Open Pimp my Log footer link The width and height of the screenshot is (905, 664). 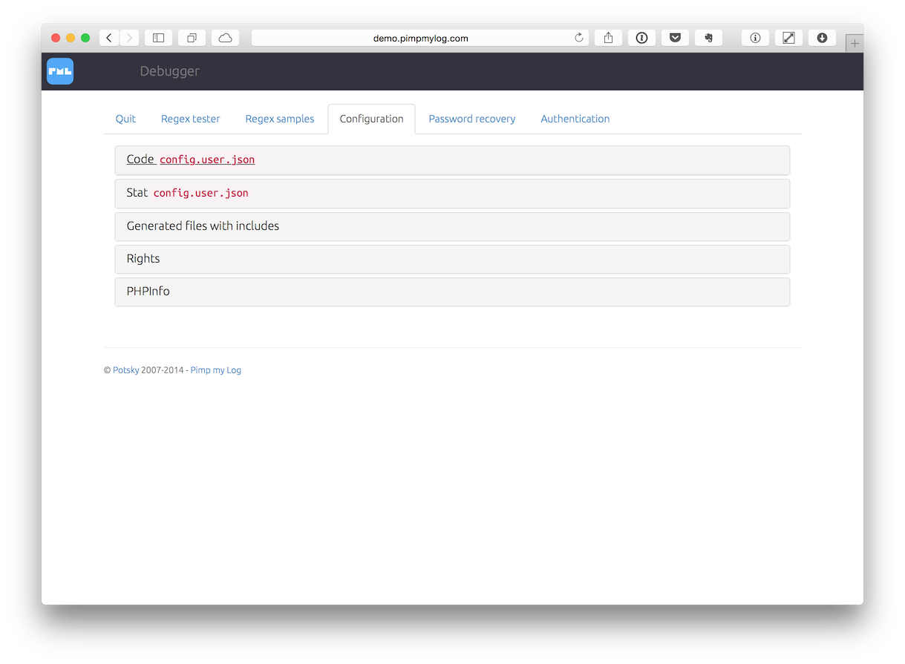[x=216, y=370]
